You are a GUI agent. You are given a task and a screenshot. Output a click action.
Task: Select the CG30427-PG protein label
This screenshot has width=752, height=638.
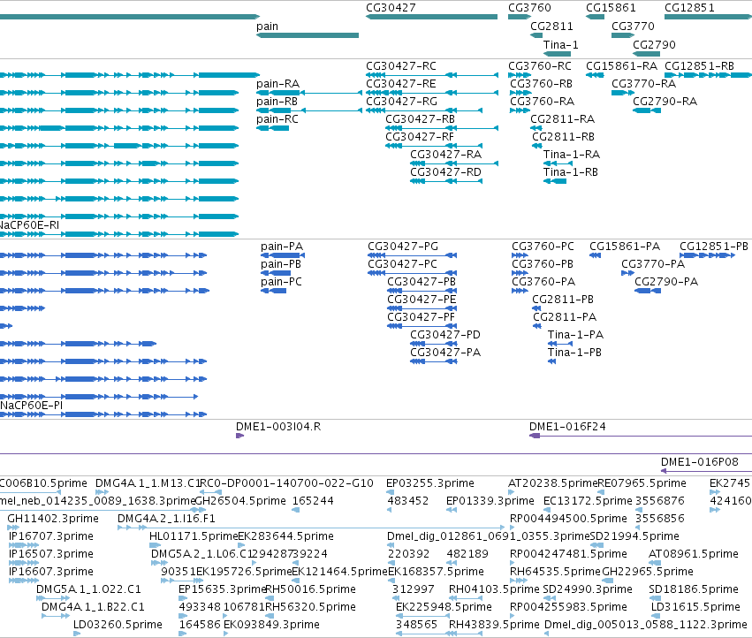(403, 247)
